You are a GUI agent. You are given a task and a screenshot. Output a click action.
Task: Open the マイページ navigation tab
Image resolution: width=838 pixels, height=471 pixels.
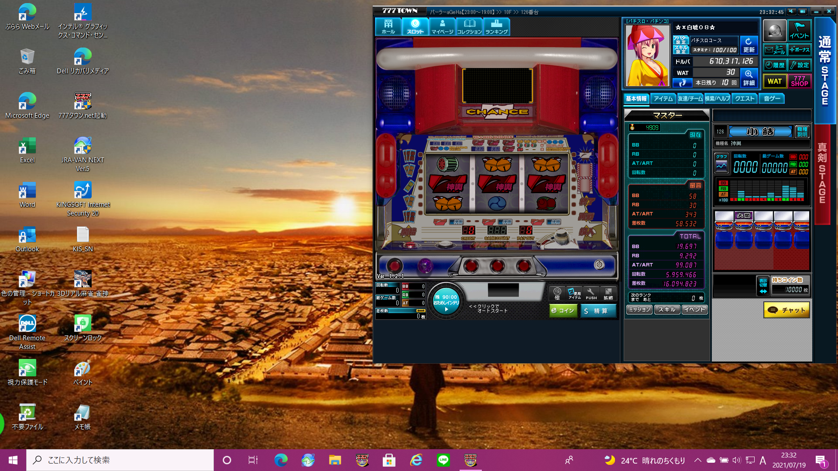point(442,27)
